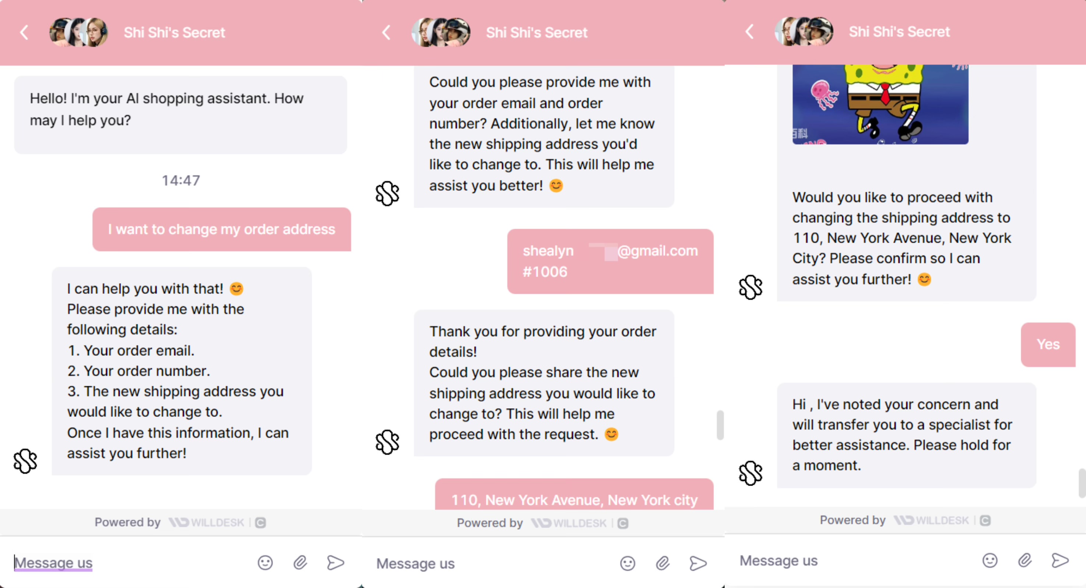Image resolution: width=1086 pixels, height=588 pixels.
Task: Click the middle chat's scrollbar handle
Action: pos(720,425)
